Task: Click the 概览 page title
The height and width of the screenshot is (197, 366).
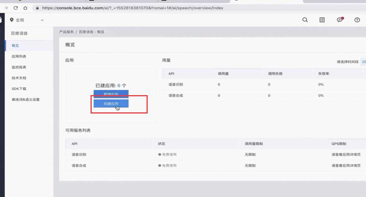Action: (70, 45)
